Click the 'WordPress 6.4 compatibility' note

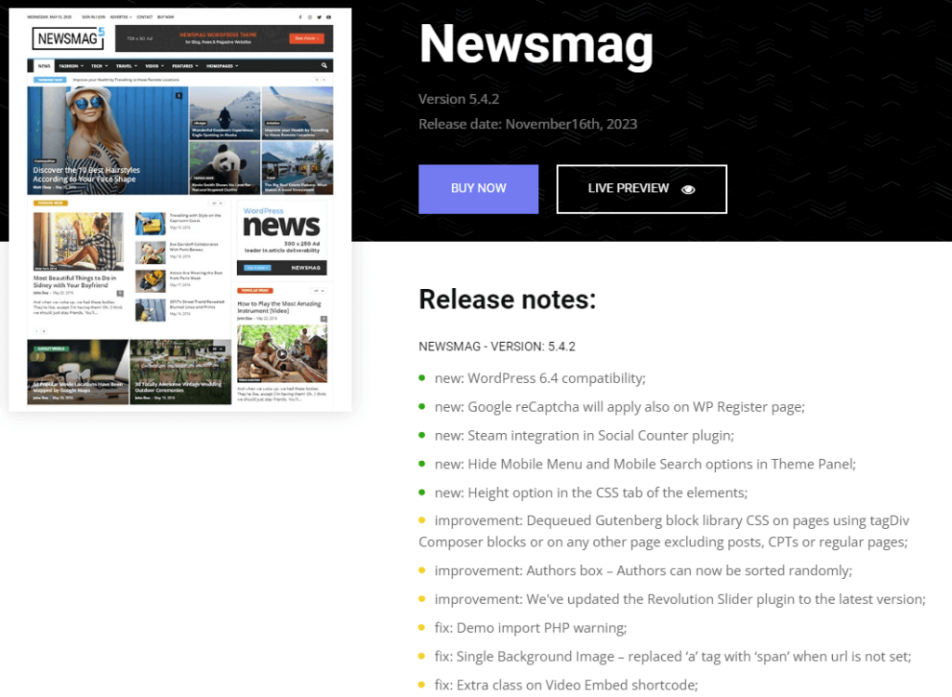pyautogui.click(x=540, y=378)
